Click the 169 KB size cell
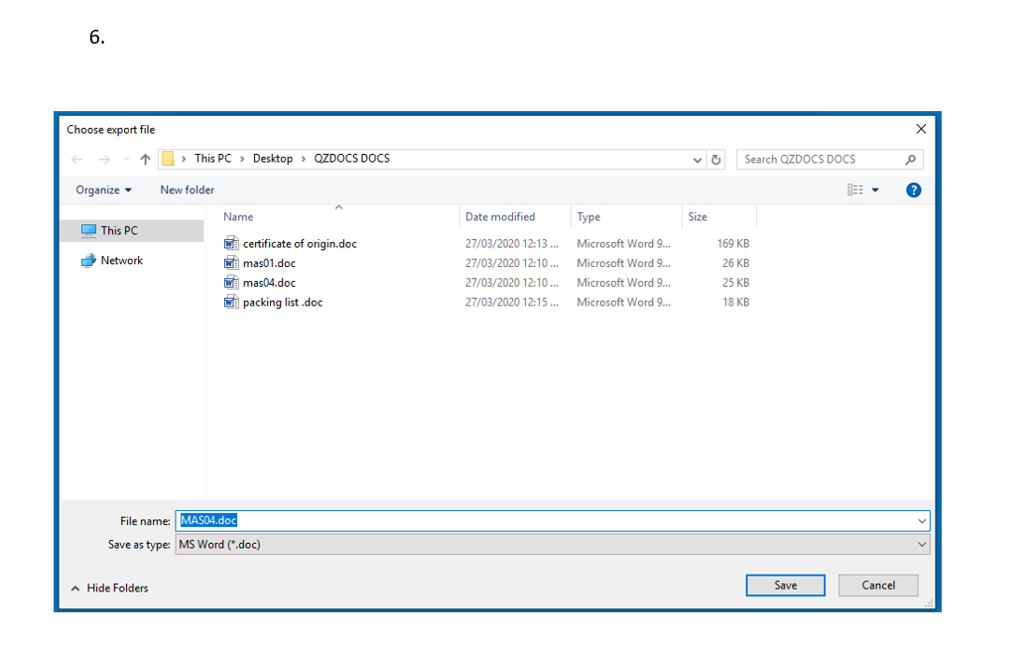Viewport: 1028px width, 653px height. (x=733, y=244)
